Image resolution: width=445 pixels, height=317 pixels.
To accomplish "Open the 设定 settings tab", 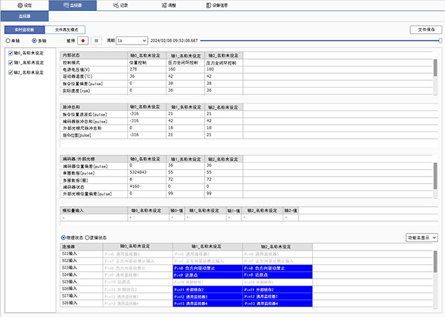I will tap(24, 5).
